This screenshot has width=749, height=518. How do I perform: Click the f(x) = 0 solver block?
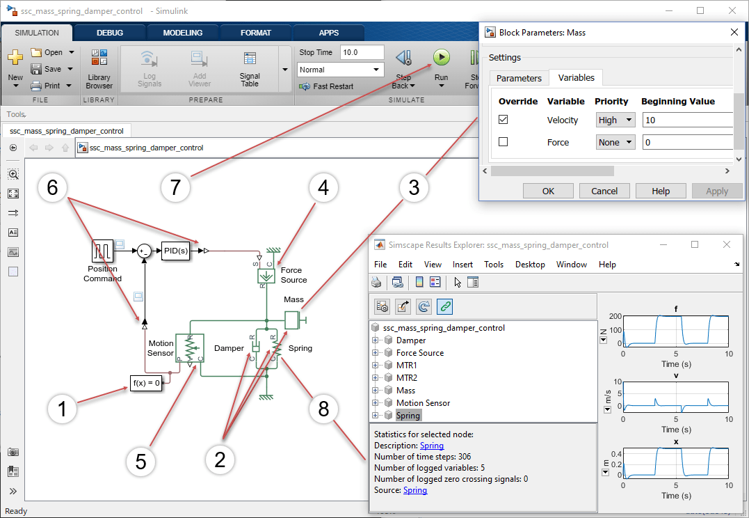click(x=145, y=383)
